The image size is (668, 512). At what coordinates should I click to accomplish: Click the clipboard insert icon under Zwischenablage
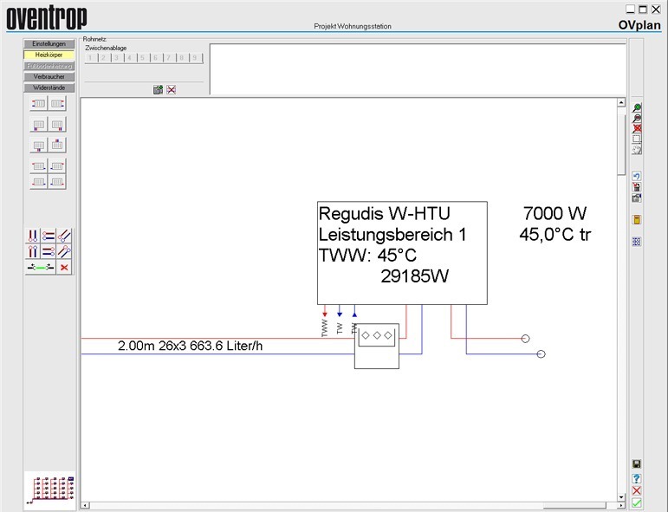(x=158, y=89)
